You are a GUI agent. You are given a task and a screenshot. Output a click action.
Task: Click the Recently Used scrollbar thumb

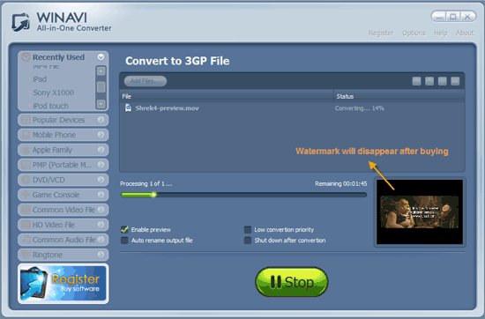click(x=101, y=87)
